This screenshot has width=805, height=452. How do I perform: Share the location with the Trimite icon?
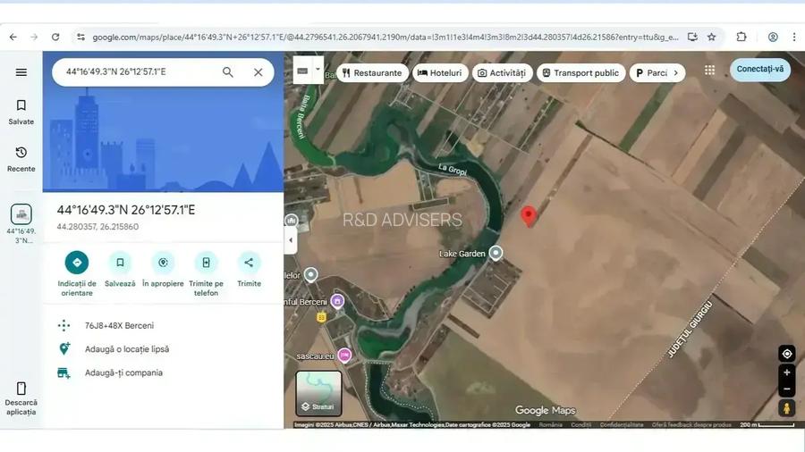click(249, 263)
